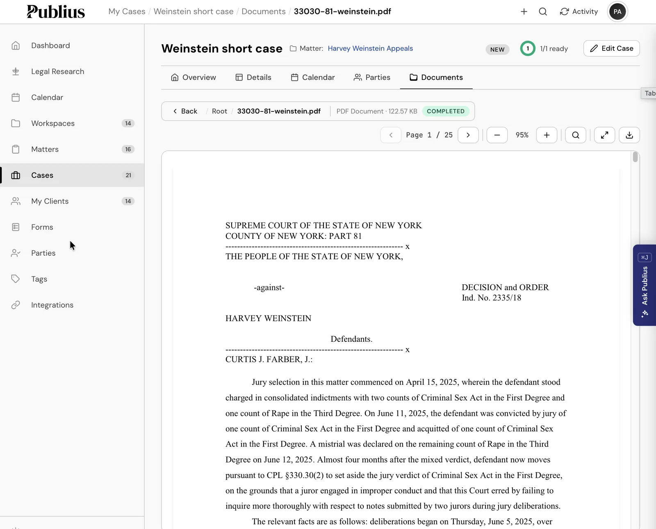Switch to the case Calendar tab
656x529 pixels.
click(x=312, y=77)
